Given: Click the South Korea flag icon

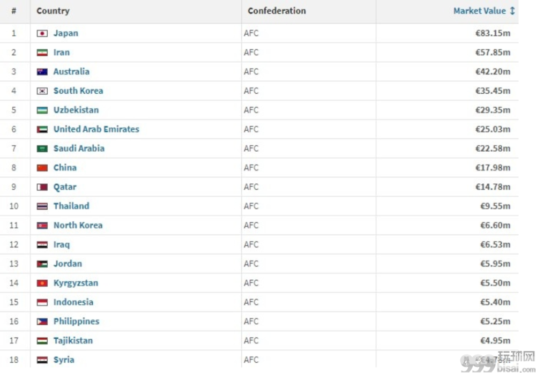Looking at the screenshot, I should coord(42,91).
